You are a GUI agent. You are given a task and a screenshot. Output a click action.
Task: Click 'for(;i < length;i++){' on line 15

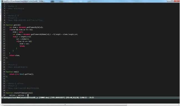click(22, 37)
